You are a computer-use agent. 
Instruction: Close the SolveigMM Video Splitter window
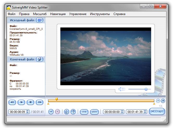pyautogui.click(x=160, y=6)
